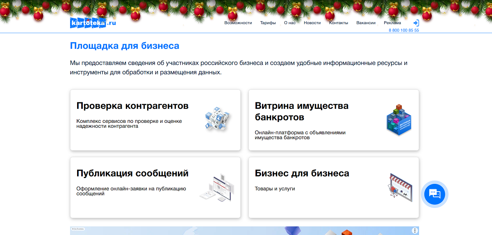Navigate to Новости
The height and width of the screenshot is (235, 492).
312,23
